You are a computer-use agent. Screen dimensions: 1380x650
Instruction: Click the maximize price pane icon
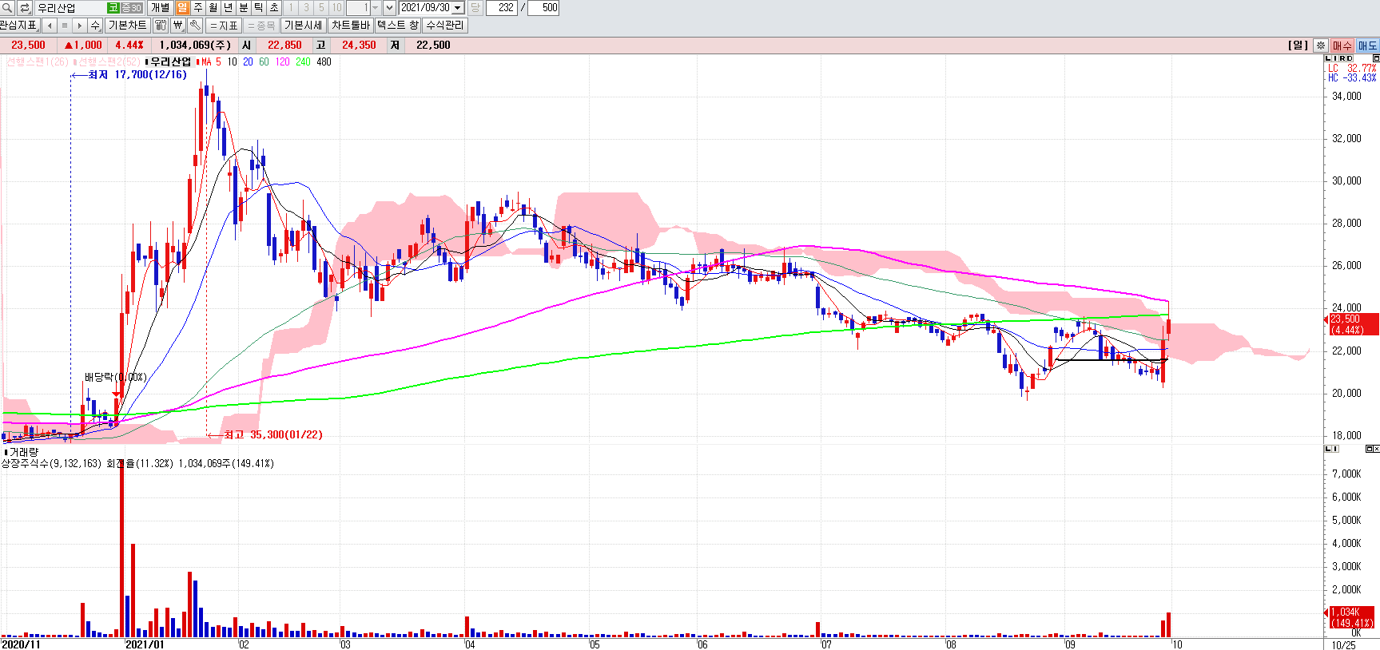click(x=1376, y=58)
